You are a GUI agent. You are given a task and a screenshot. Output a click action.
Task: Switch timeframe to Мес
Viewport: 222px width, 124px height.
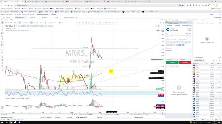coord(26,23)
